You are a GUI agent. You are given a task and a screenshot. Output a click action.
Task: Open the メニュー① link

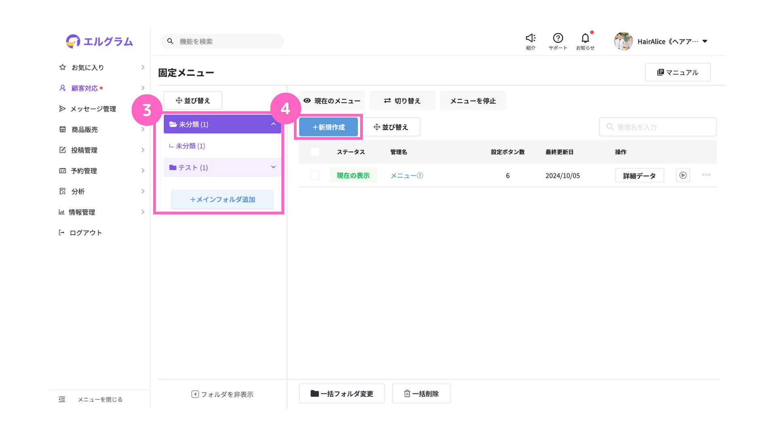tap(407, 176)
